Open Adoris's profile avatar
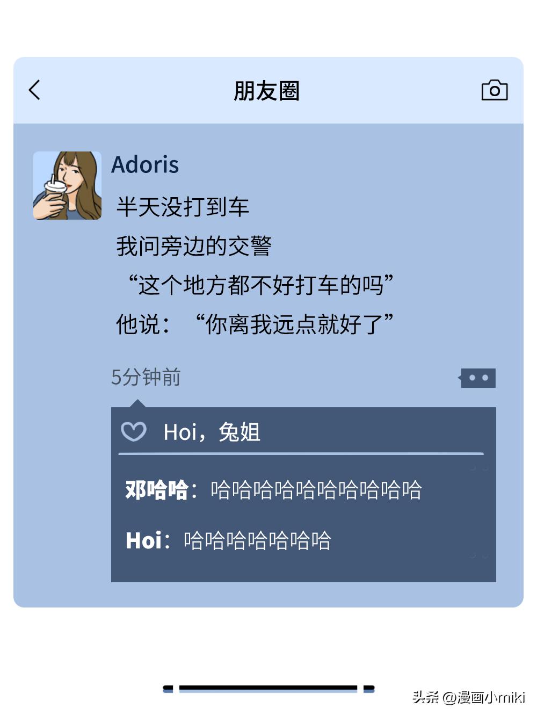The height and width of the screenshot is (716, 537). pyautogui.click(x=67, y=185)
